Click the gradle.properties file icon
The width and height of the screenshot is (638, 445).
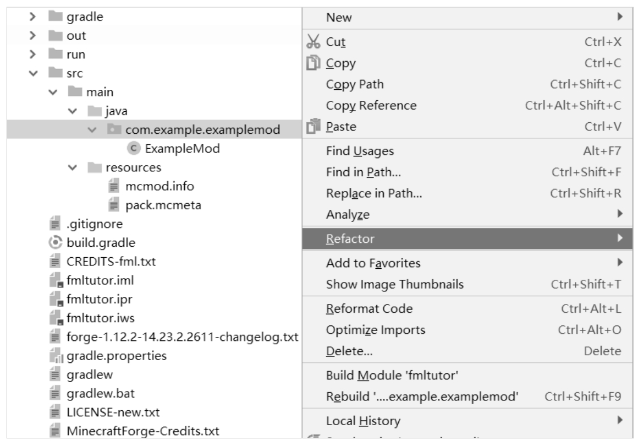54,356
